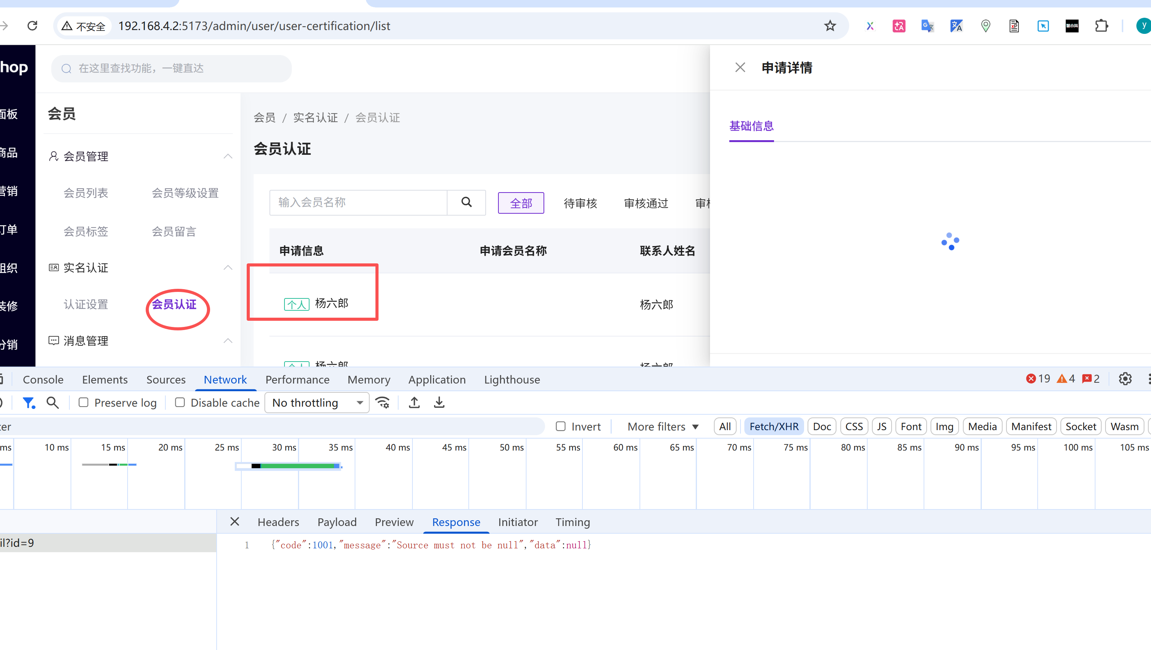Tick the Invert filter checkbox
The image size is (1151, 650).
(560, 426)
